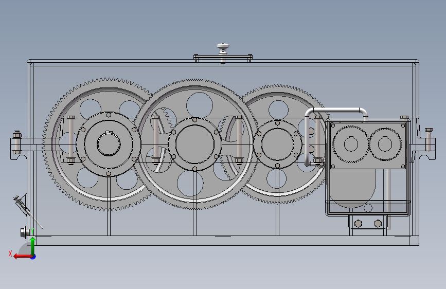Image resolution: width=446 pixels, height=289 pixels.
Task: Select the keyed shaft bore of largest left gear
Action: coord(109,144)
